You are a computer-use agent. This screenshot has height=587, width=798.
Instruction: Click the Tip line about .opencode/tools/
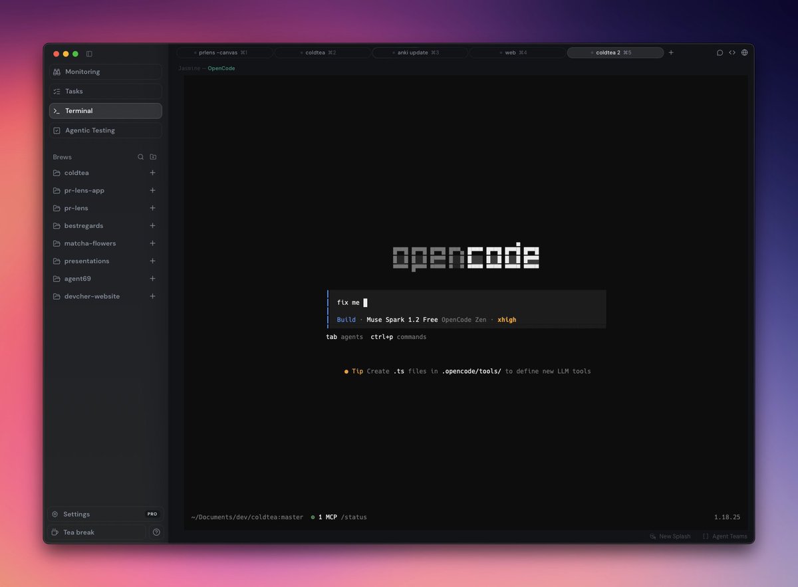pyautogui.click(x=467, y=372)
